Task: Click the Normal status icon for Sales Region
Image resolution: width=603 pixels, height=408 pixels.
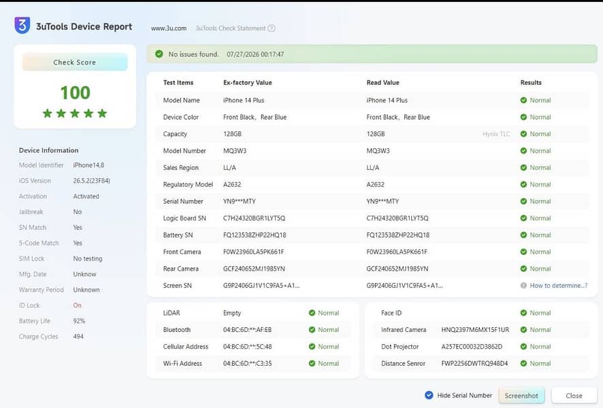Action: 523,167
